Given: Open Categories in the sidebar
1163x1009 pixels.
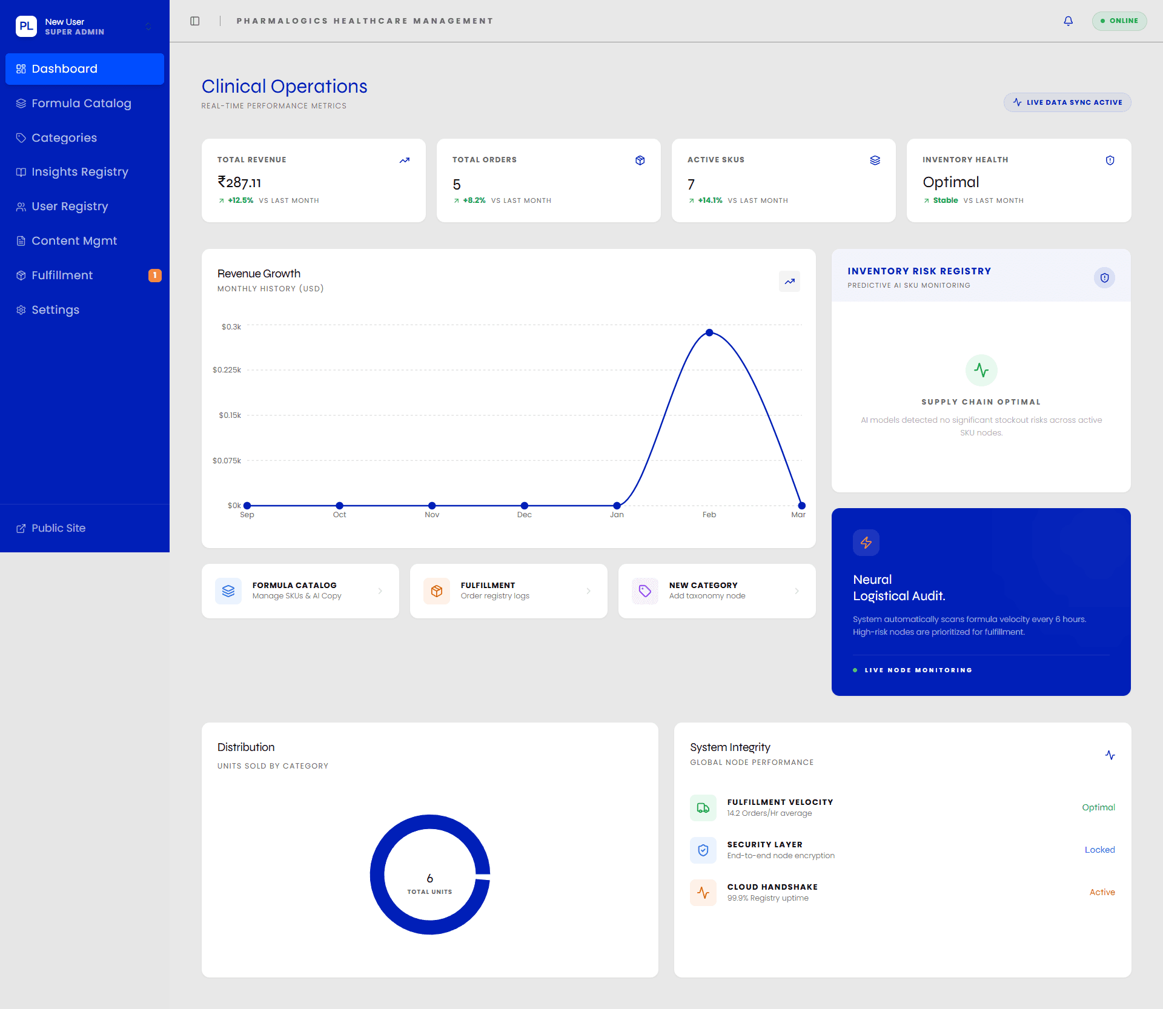Looking at the screenshot, I should (85, 138).
